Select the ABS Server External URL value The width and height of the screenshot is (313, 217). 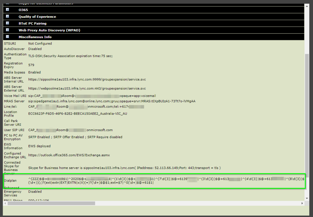87,89
